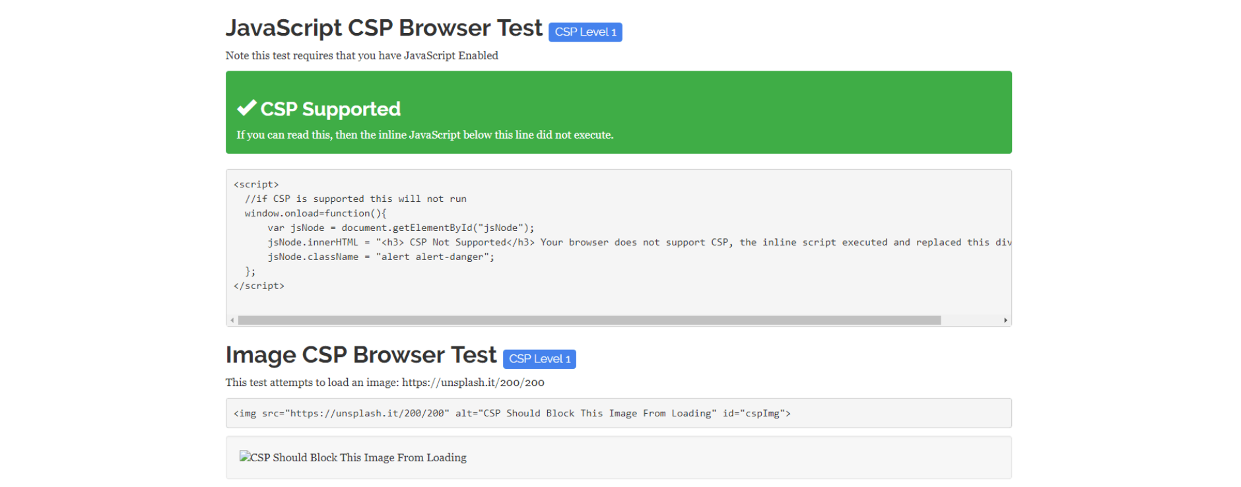Viewport: 1241px width, 487px height.
Task: Click the comment "//if CSP is supported this will not run"
Action: [x=356, y=199]
